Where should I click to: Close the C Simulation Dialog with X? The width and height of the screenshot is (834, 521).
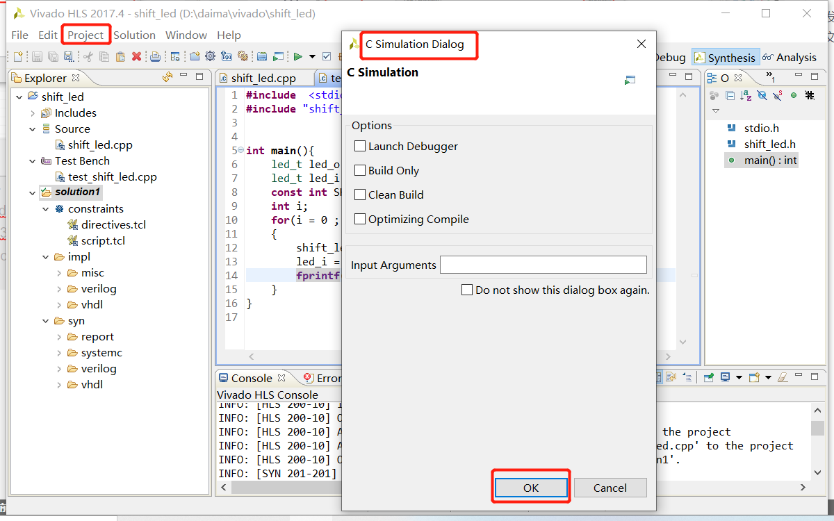[641, 44]
